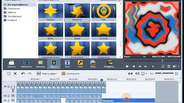Image resolution: width=184 pixels, height=103 pixels.
Task: Undo the last action
Action: click(23, 74)
